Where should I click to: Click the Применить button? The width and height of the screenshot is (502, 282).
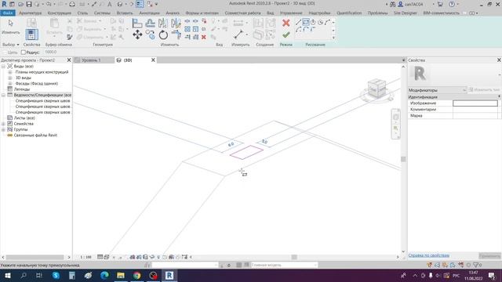(x=489, y=255)
